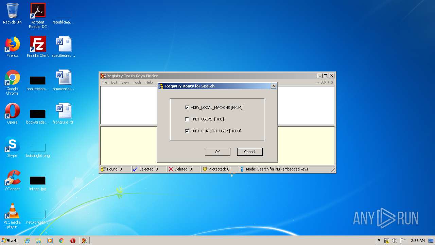Select the buildinglot.png file on the desktop
This screenshot has width=435, height=245.
point(38,149)
